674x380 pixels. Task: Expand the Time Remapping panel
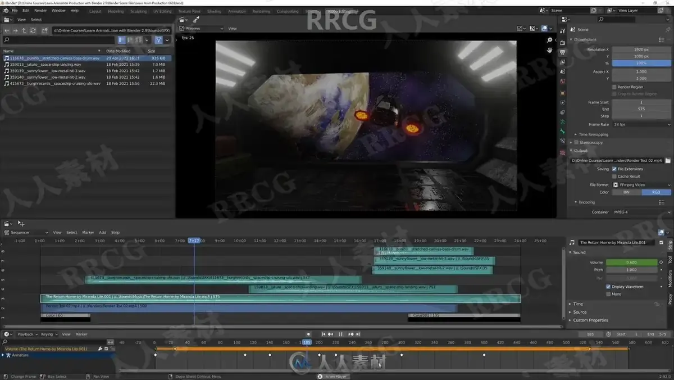click(x=593, y=134)
